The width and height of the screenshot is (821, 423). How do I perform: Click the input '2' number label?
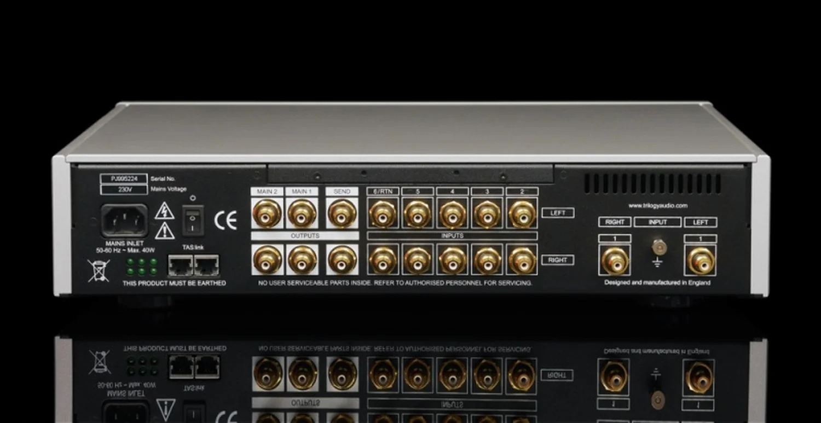click(x=522, y=192)
